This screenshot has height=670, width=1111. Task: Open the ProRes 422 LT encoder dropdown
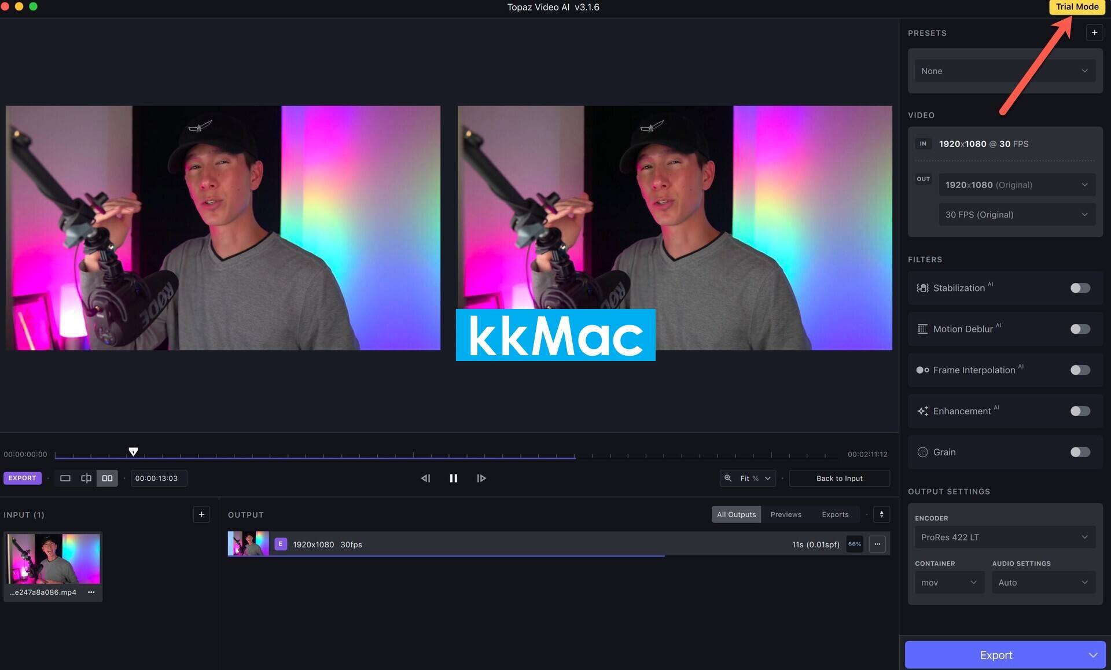tap(1005, 537)
